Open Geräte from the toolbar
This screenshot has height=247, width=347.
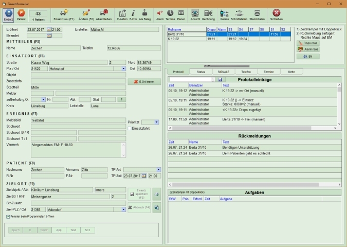coord(225,12)
